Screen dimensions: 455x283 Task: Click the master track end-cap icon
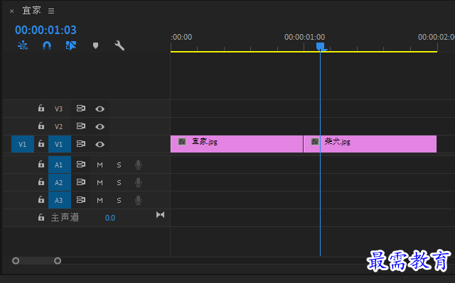pyautogui.click(x=160, y=215)
